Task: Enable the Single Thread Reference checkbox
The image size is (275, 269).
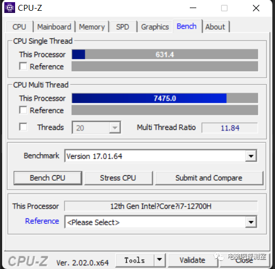Action: [x=23, y=66]
